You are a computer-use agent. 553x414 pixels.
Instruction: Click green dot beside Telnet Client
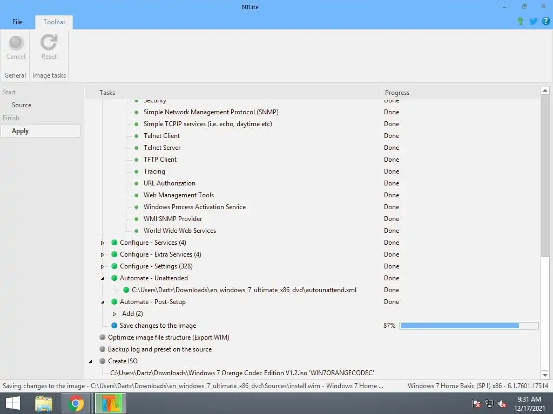pyautogui.click(x=137, y=136)
